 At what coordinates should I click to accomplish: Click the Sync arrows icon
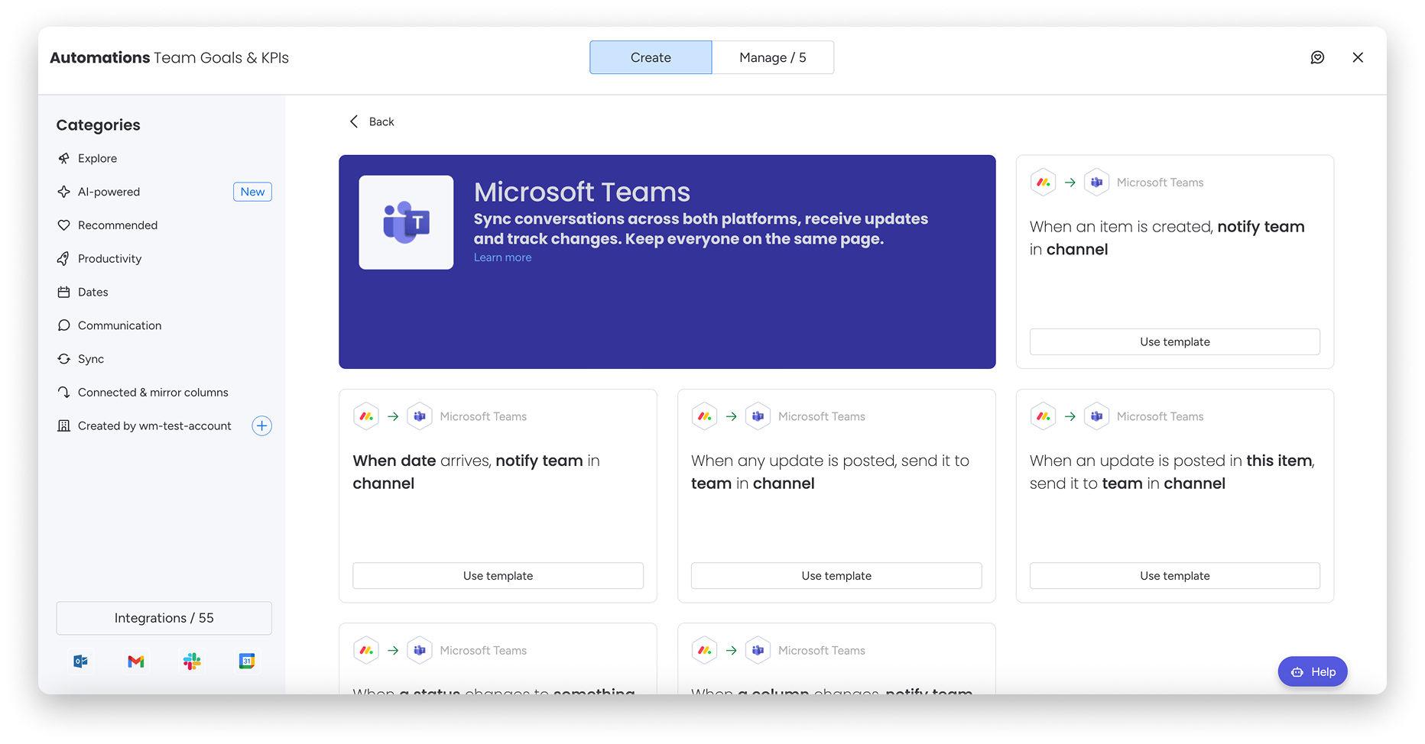[64, 359]
